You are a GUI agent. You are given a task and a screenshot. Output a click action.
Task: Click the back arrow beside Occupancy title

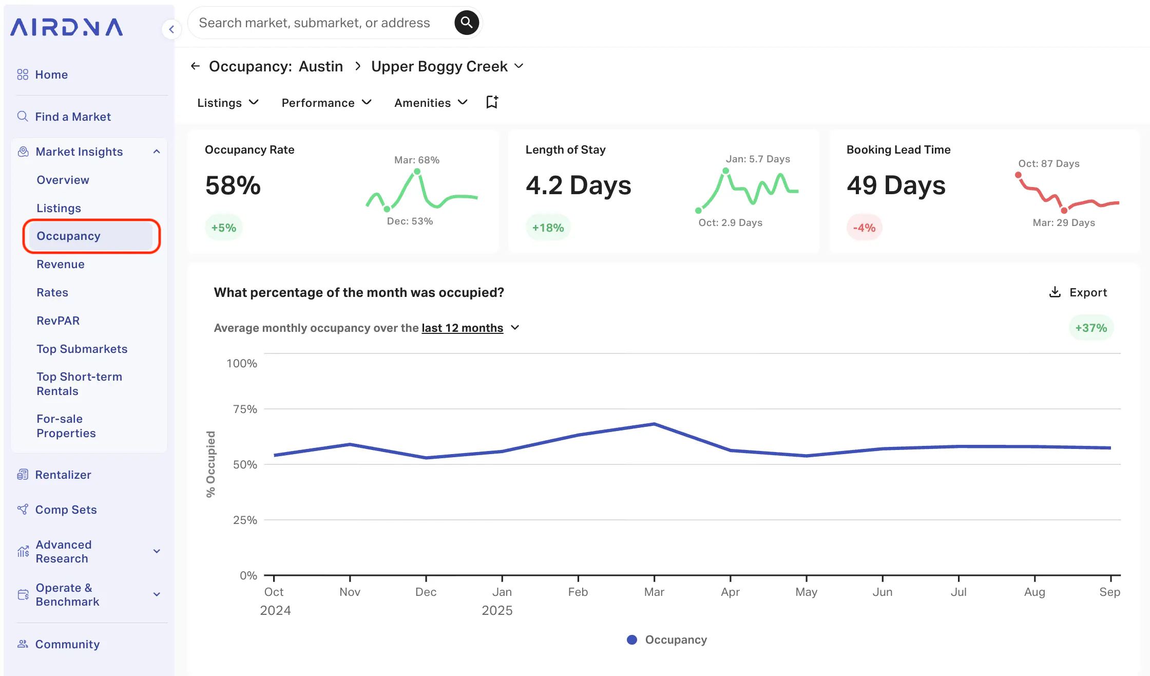pyautogui.click(x=195, y=66)
